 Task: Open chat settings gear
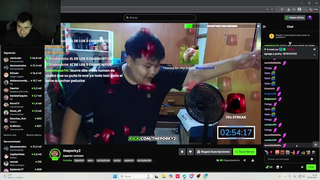302,167
